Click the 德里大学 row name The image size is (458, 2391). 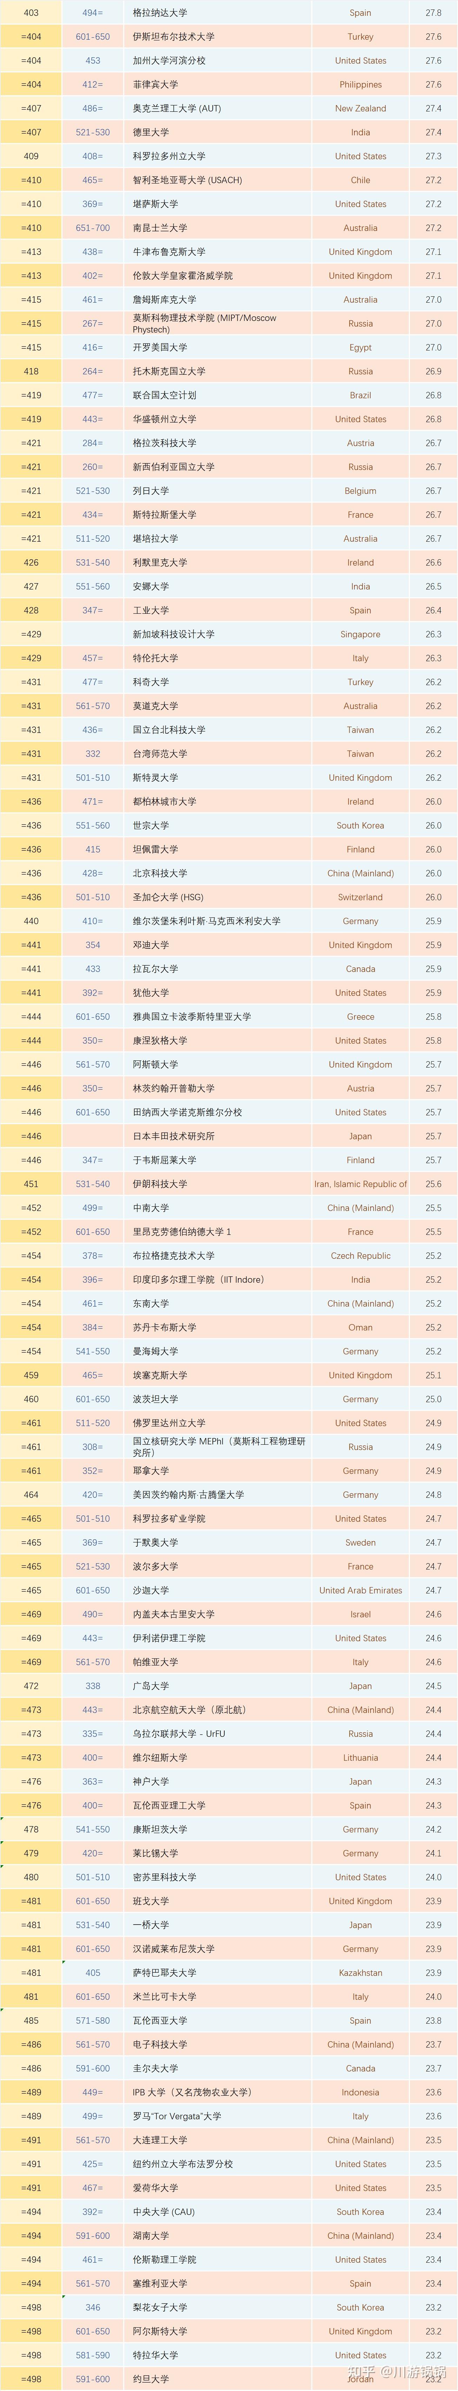[x=150, y=133]
